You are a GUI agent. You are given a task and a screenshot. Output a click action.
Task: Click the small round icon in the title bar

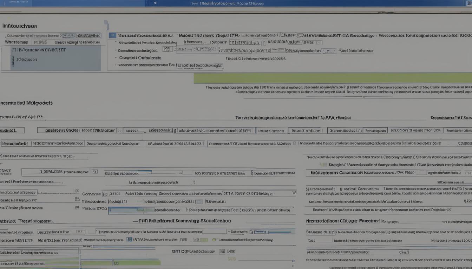pos(155,3)
